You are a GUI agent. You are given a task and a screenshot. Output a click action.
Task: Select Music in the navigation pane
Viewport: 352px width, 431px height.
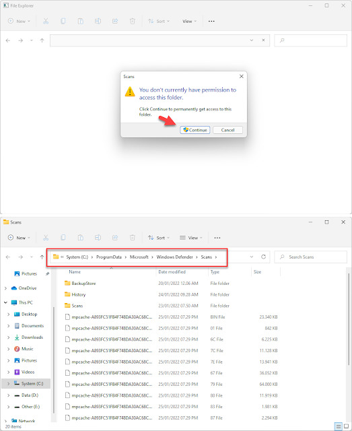27,349
